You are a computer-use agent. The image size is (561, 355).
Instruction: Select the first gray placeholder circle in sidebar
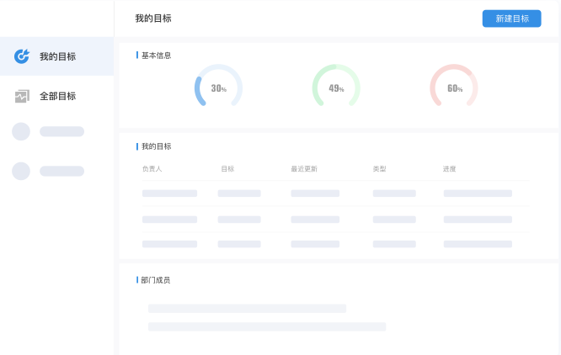(x=21, y=131)
